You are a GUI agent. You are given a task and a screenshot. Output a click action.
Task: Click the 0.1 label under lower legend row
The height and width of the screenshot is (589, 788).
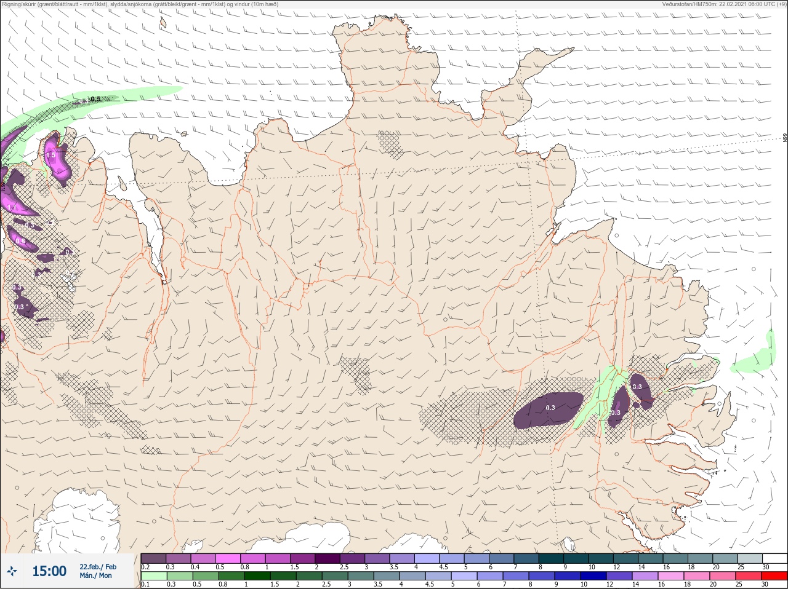click(x=145, y=584)
